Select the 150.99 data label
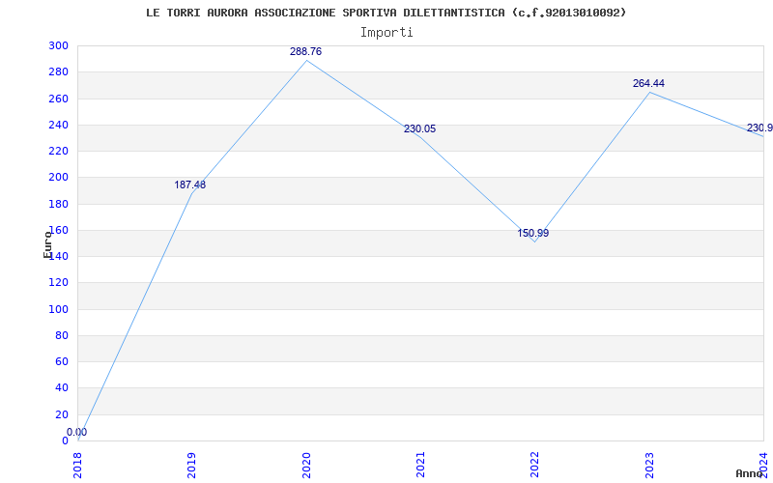Image resolution: width=773 pixels, height=483 pixels. tap(533, 234)
